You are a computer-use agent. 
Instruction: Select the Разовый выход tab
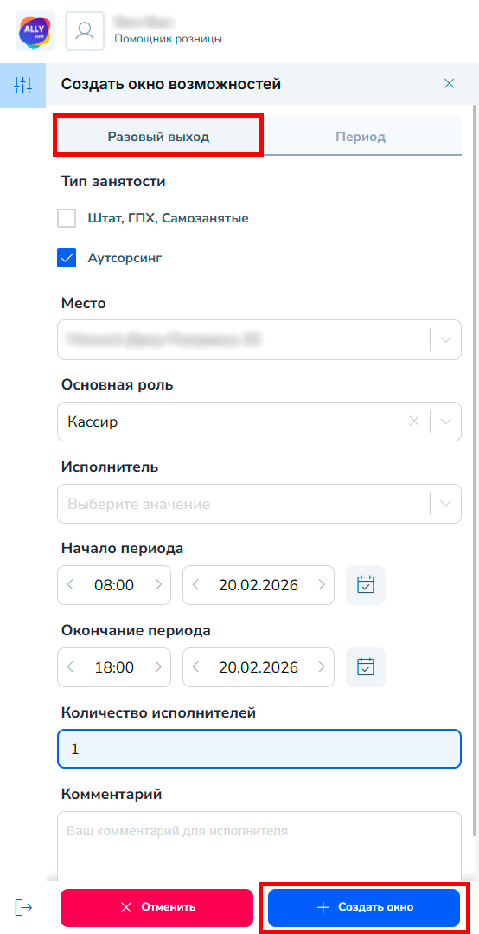click(x=158, y=137)
